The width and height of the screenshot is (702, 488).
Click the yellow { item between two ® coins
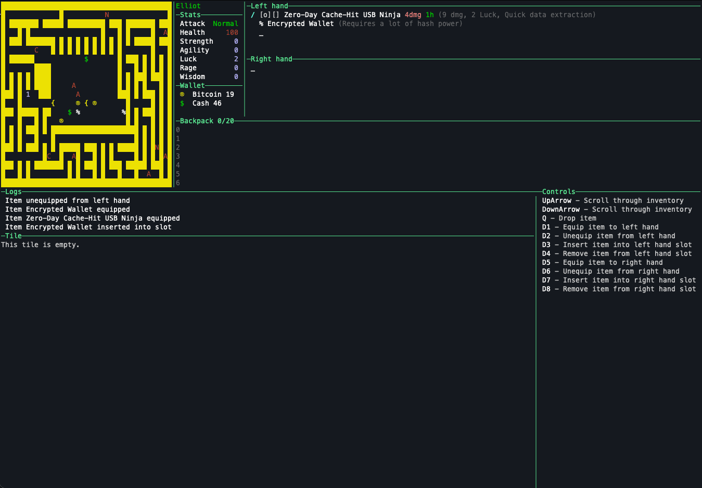click(86, 103)
